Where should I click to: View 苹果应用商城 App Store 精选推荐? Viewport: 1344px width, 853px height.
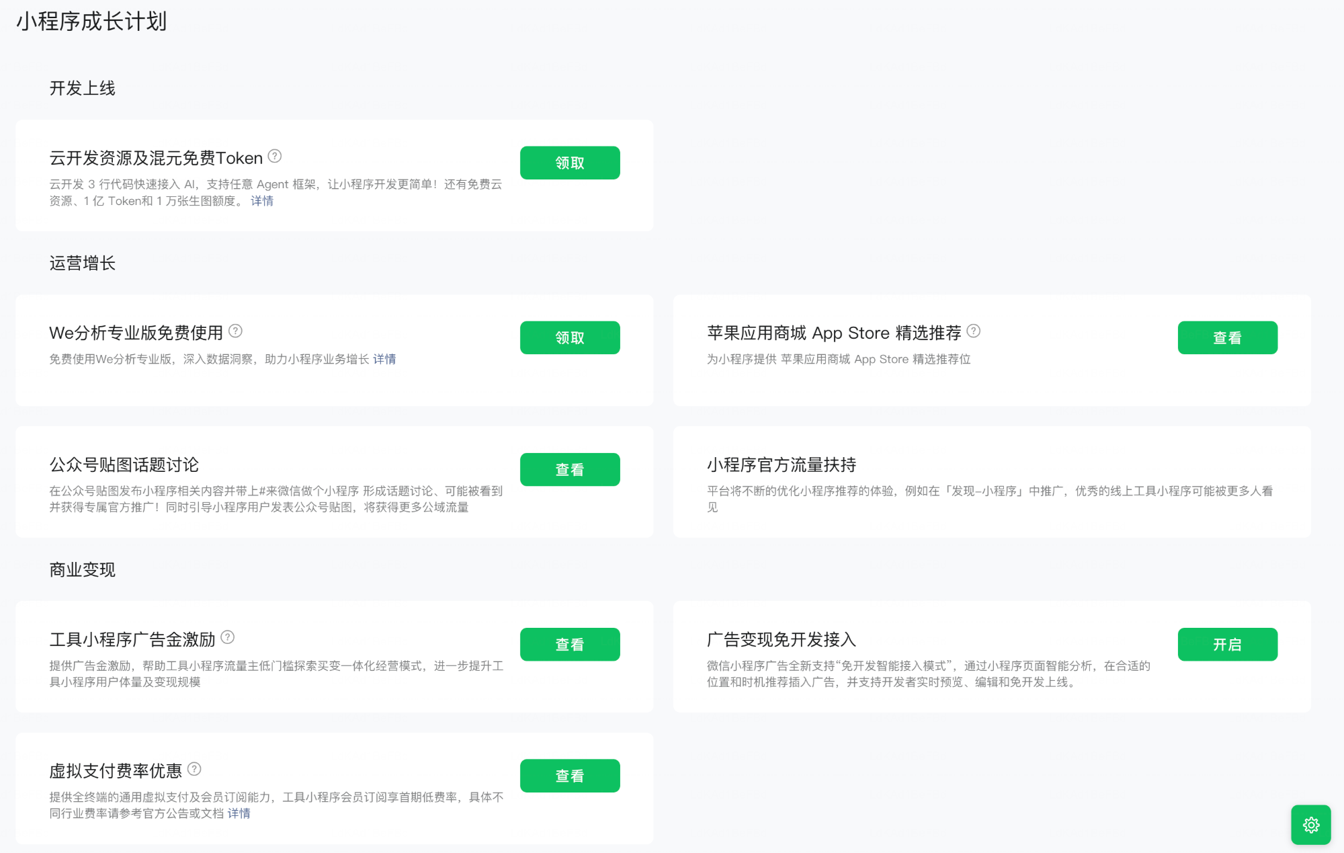pyautogui.click(x=1226, y=337)
